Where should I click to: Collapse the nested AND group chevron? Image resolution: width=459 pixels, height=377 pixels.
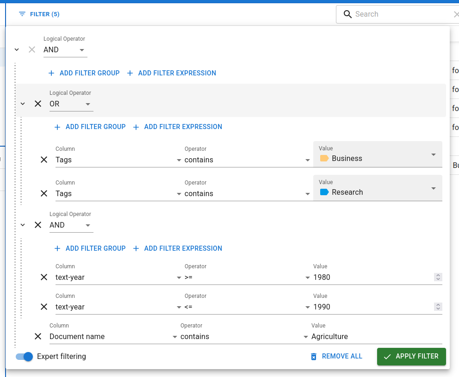pos(23,225)
